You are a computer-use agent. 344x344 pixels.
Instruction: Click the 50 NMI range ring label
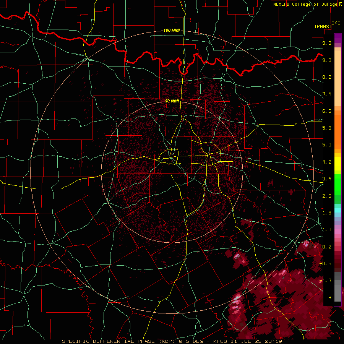coord(172,101)
